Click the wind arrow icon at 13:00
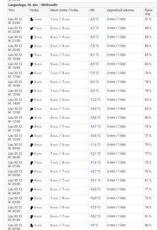The width and height of the screenshot is (157, 230). (x=31, y=109)
